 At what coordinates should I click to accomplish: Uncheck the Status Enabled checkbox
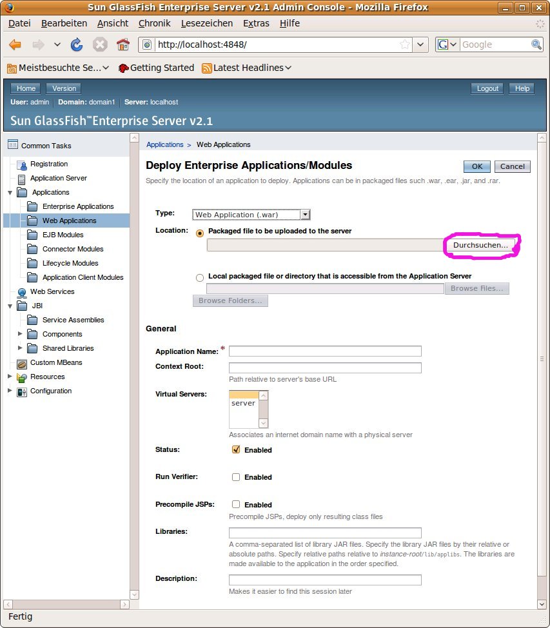click(x=236, y=450)
